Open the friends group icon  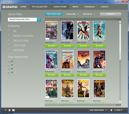[10, 110]
